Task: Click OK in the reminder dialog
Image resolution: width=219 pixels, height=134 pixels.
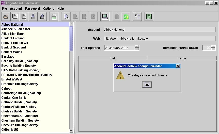Action: (147, 85)
